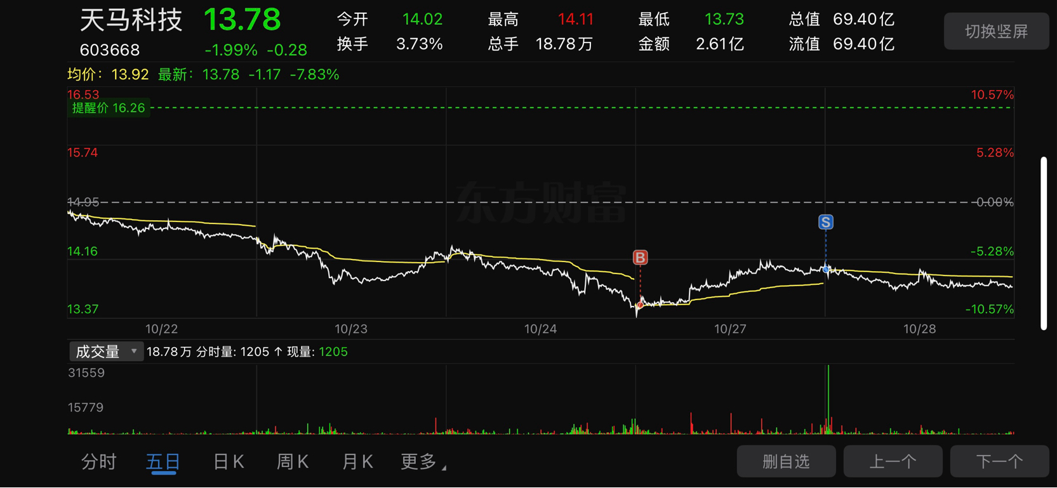Expand the 更多 chart period menu

(423, 461)
